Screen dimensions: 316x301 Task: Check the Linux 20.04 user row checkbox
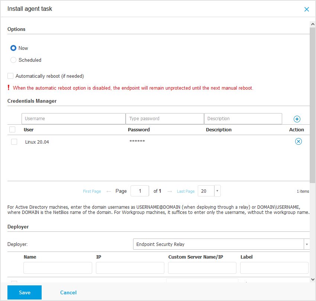click(x=14, y=142)
